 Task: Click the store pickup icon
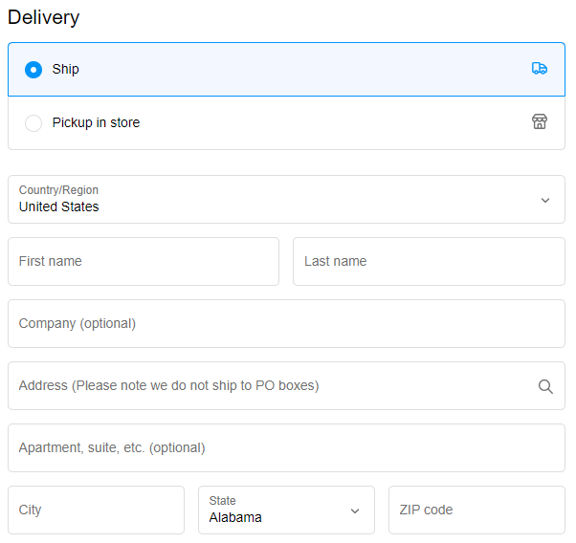540,122
